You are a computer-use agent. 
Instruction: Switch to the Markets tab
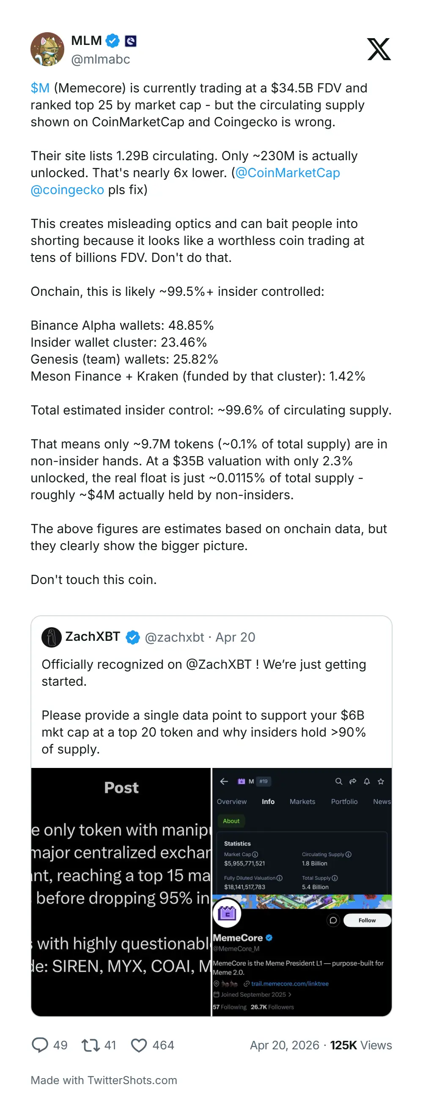click(x=302, y=801)
